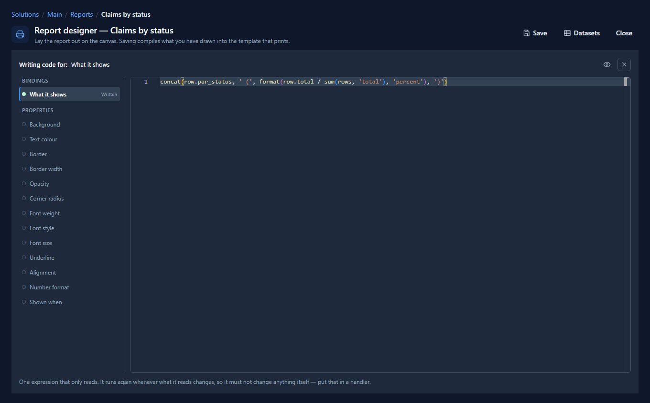Click the Claims by status breadcrumb text
Image resolution: width=650 pixels, height=403 pixels.
(126, 14)
